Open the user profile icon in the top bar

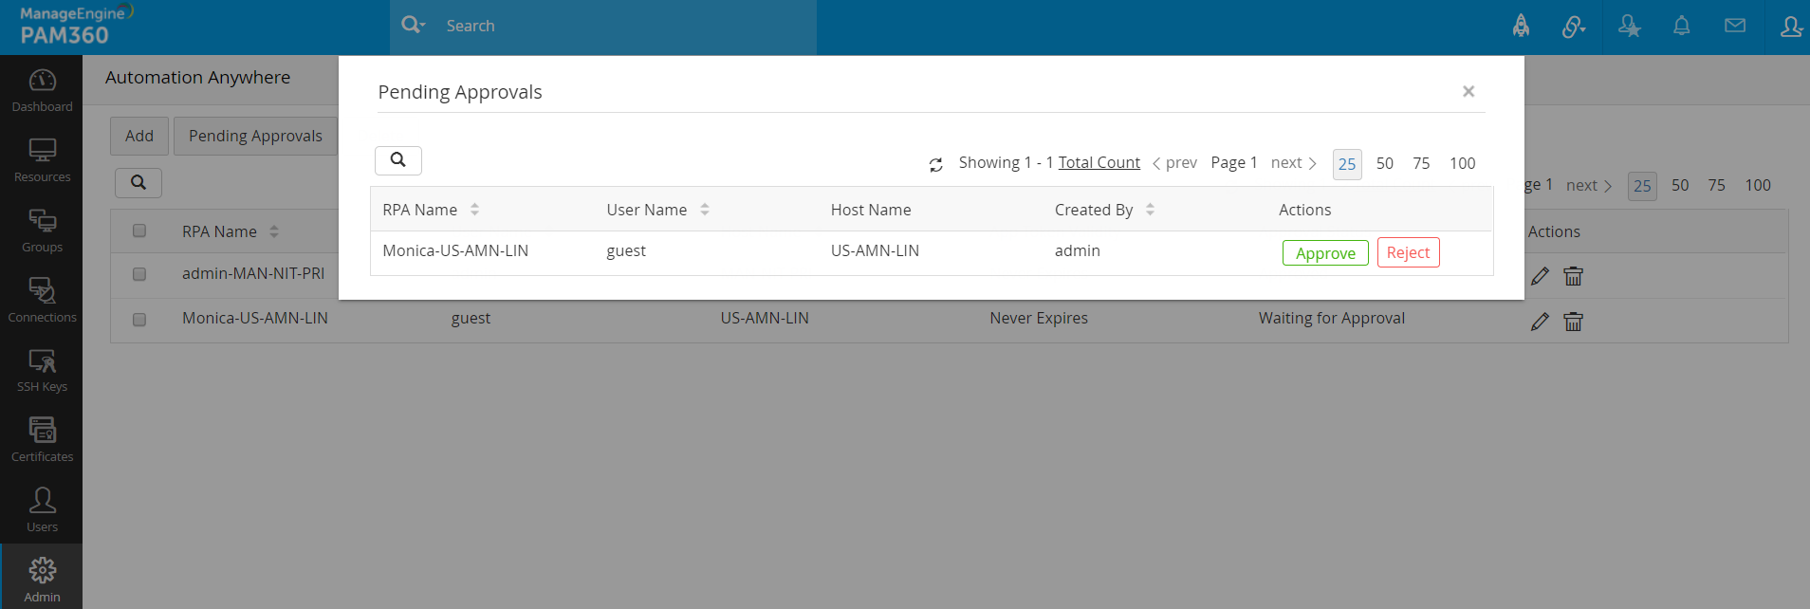tap(1790, 26)
